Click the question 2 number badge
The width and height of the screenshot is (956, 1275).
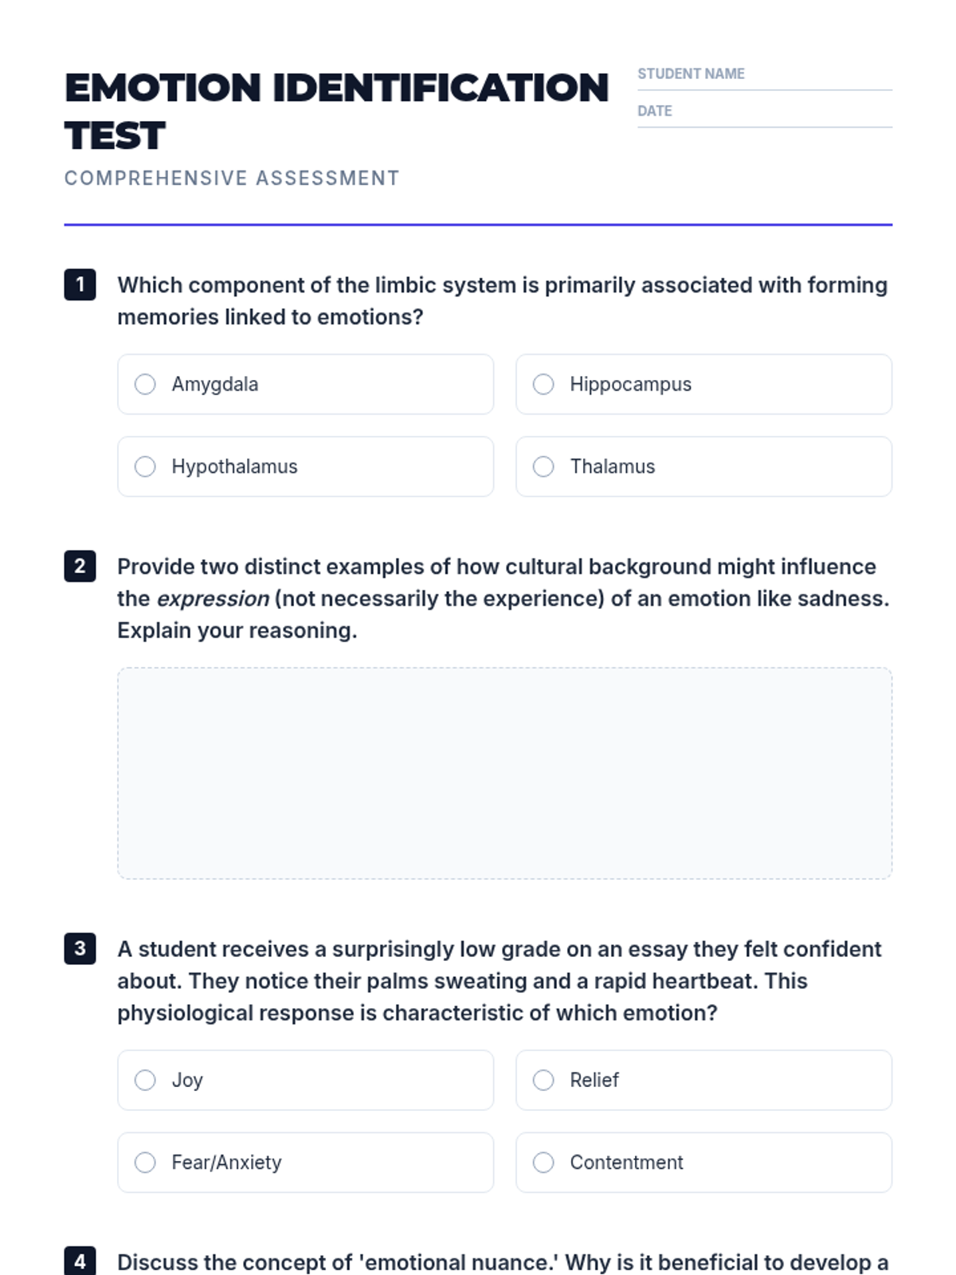click(80, 566)
